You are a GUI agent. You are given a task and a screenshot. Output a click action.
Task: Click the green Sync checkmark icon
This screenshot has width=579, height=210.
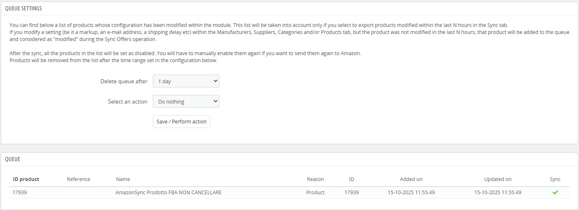[555, 192]
